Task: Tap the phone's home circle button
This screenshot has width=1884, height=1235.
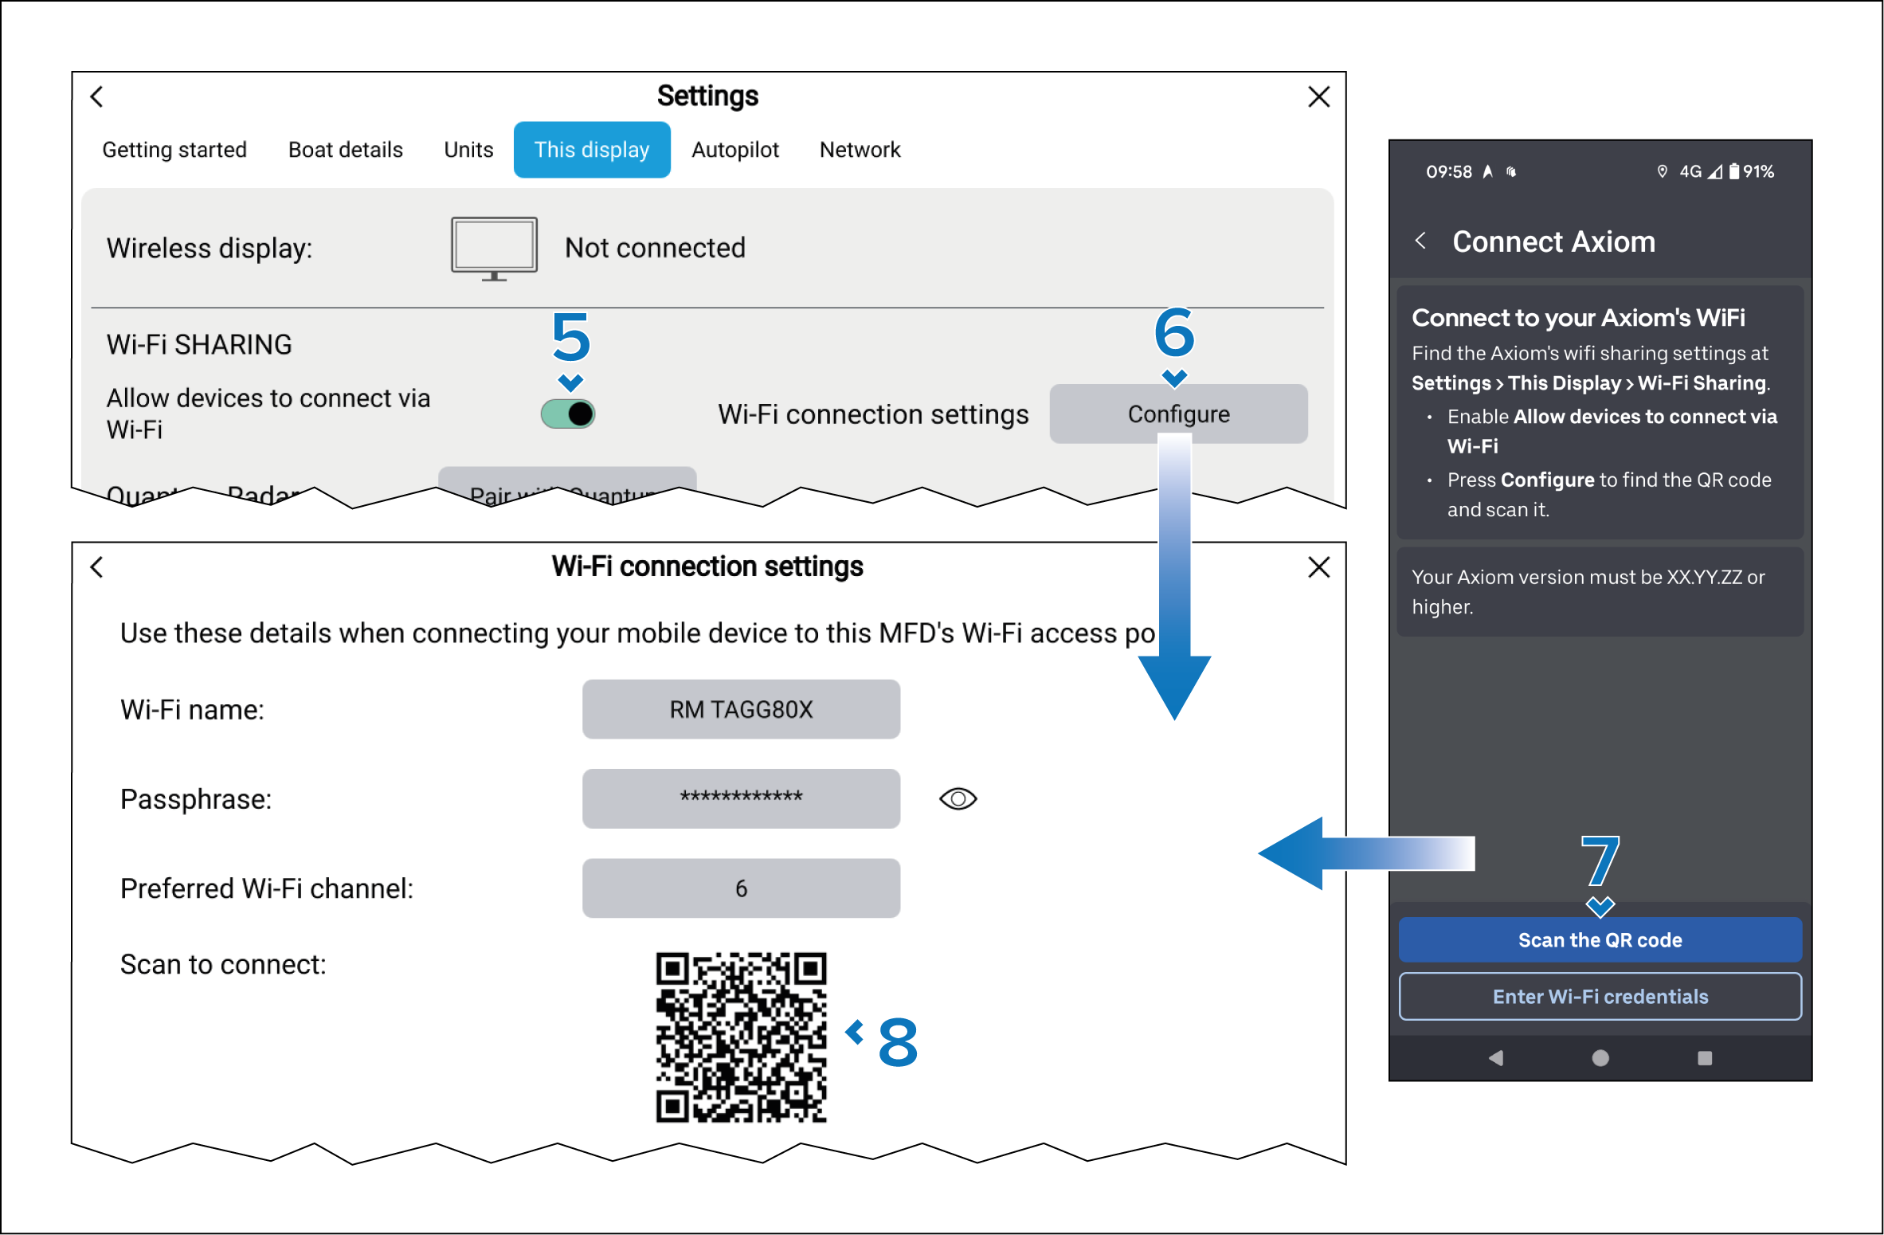Action: (1600, 1057)
